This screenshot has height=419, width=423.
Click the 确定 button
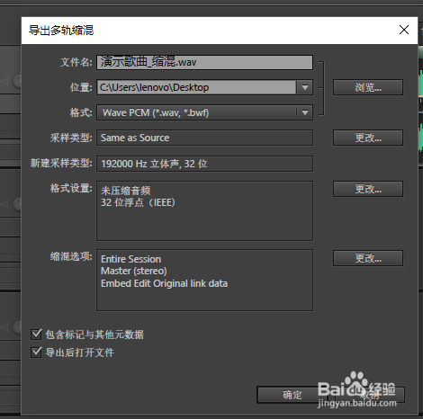pos(292,395)
